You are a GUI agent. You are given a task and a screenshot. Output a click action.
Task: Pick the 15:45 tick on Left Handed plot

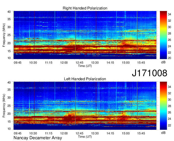click(x=141, y=133)
